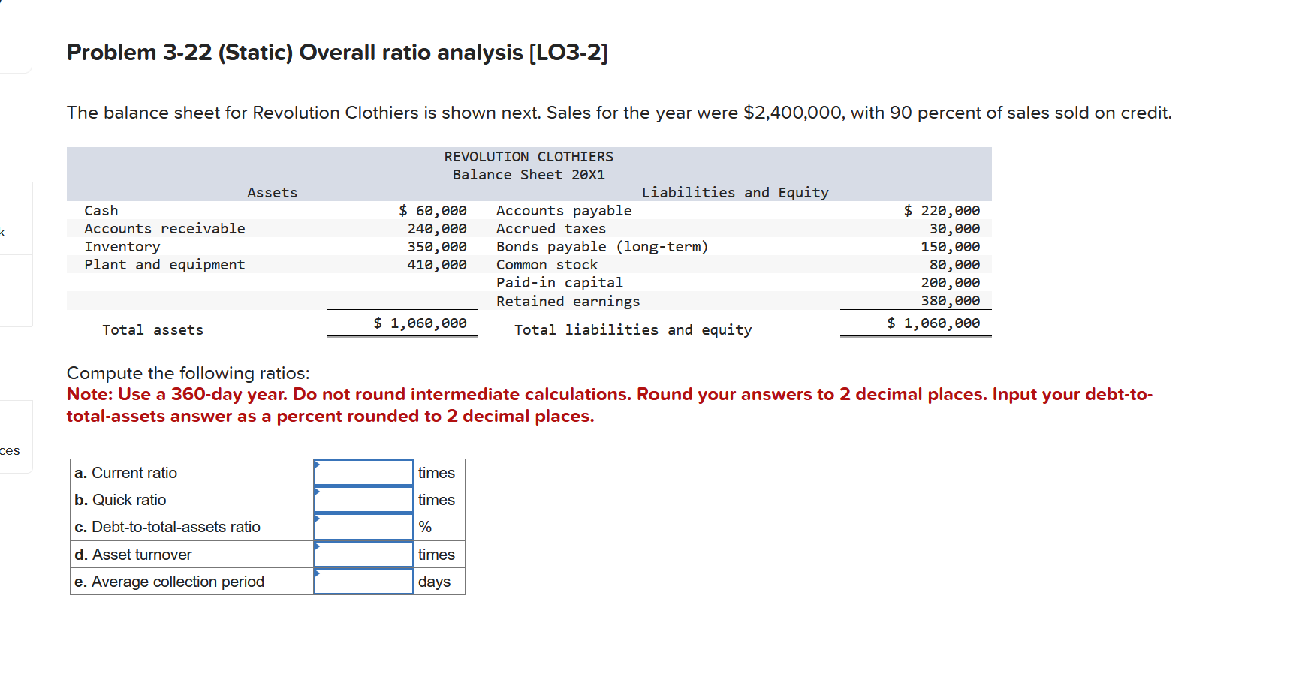This screenshot has width=1305, height=680.
Task: Click the Retained earnings amount 380,000
Action: (x=950, y=301)
